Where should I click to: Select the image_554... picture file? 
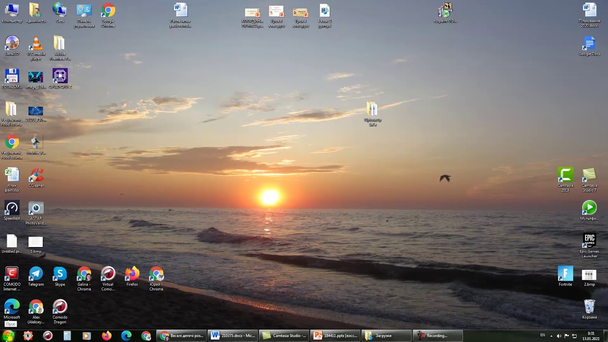point(36,80)
